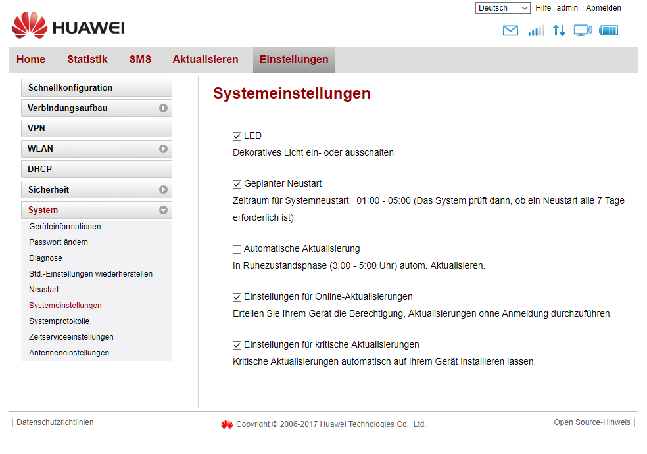The height and width of the screenshot is (454, 647).
Task: Click the data transfer arrows icon
Action: tap(559, 30)
